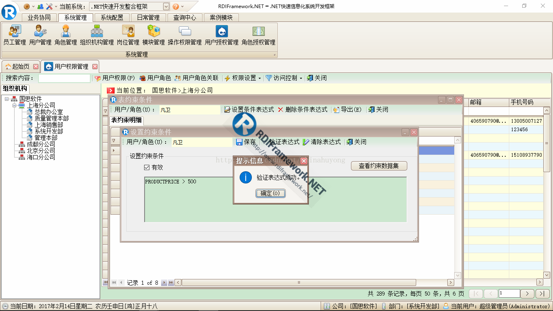This screenshot has width=553, height=311.
Task: Click the orange help question icon
Action: point(176,6)
